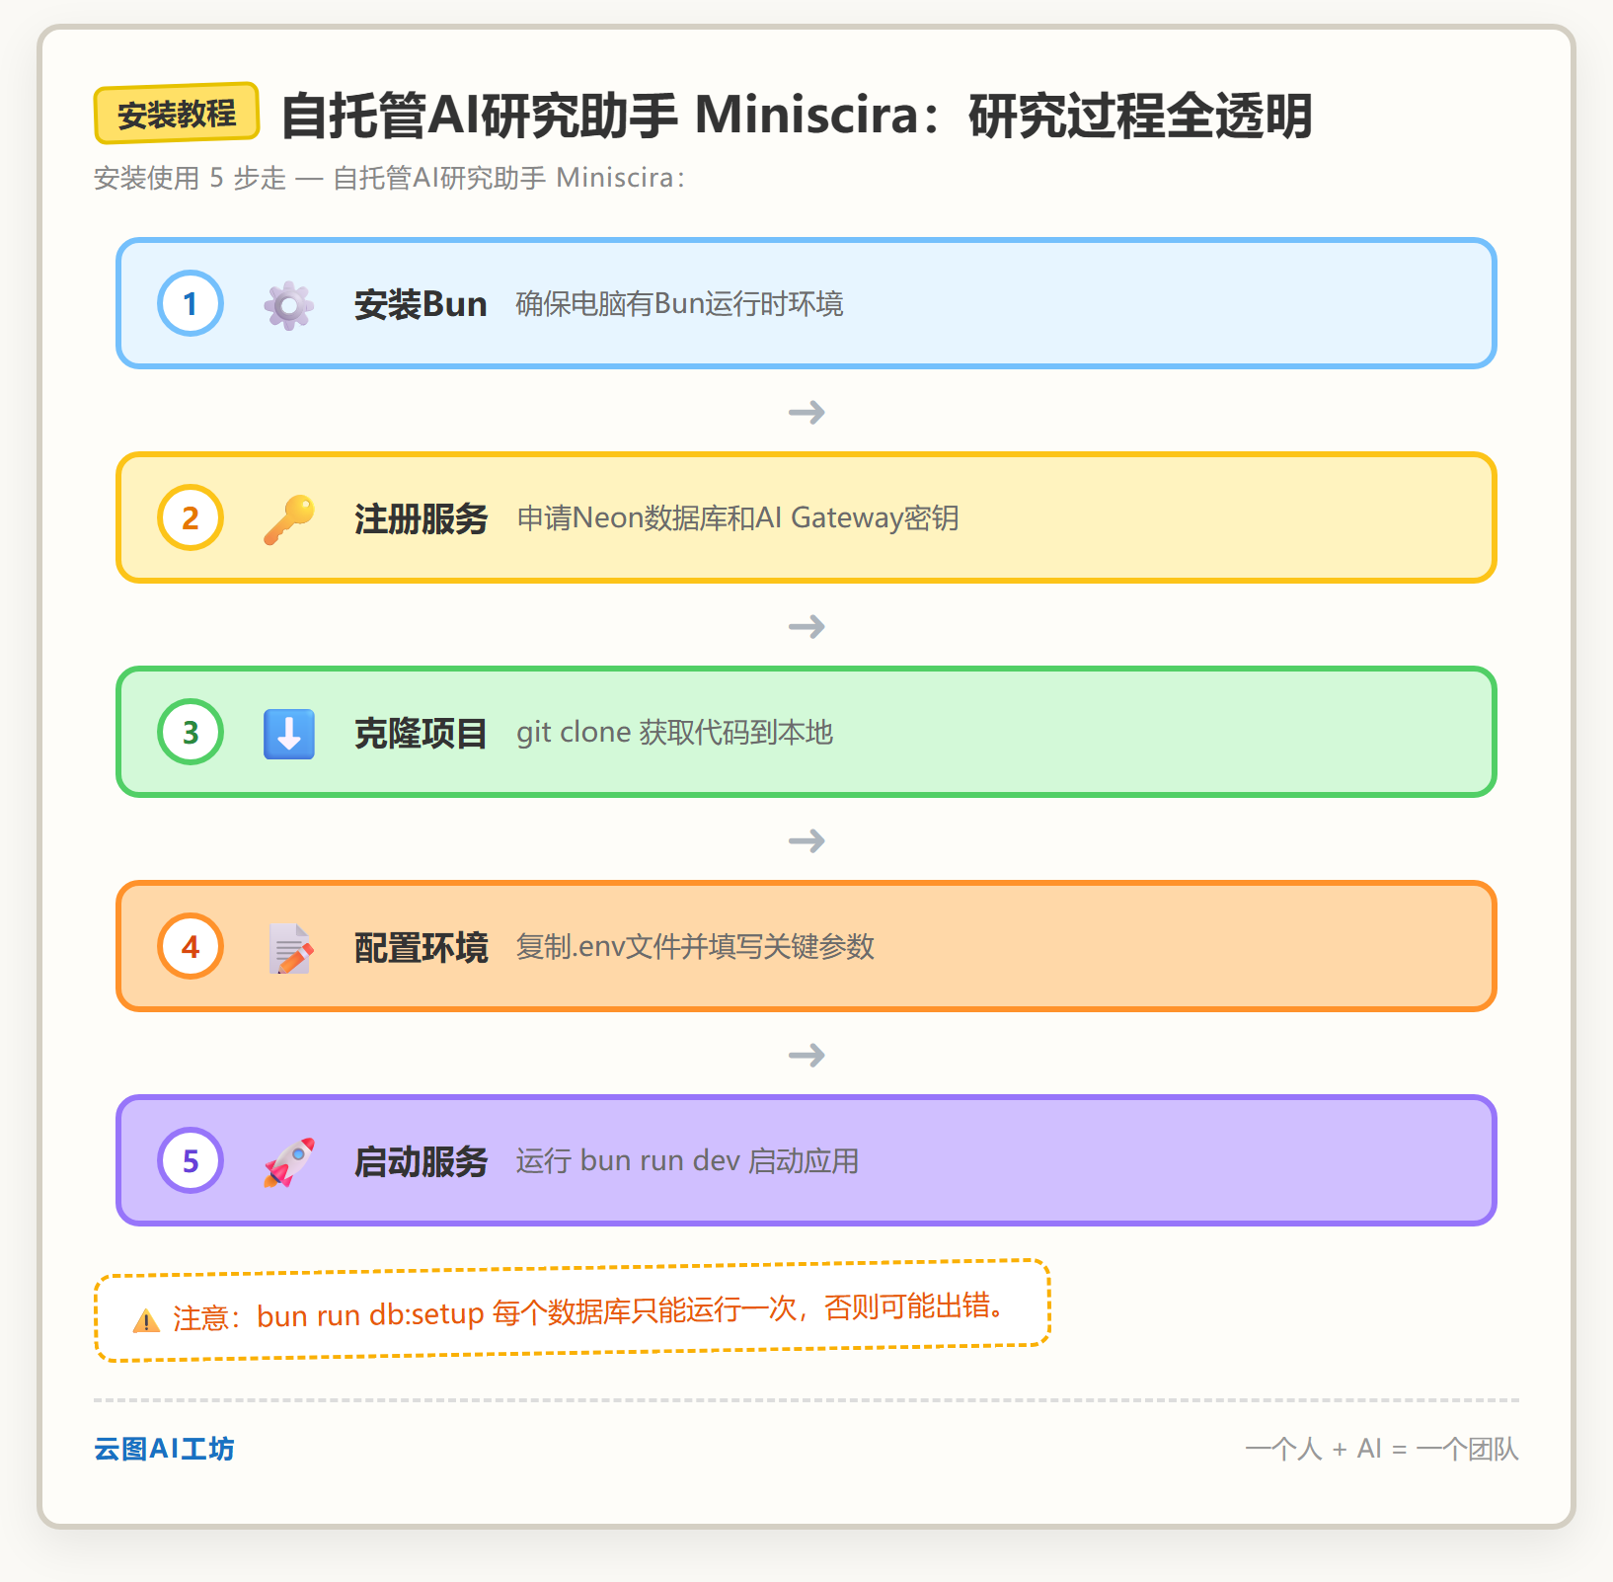Click the 云图AI工坊 brand text in footer
This screenshot has height=1582, width=1613.
[164, 1449]
